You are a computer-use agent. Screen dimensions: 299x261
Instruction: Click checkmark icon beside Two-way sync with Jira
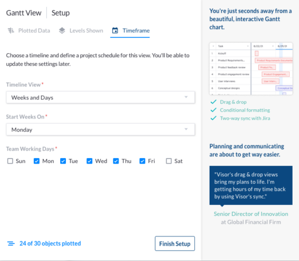click(x=214, y=118)
